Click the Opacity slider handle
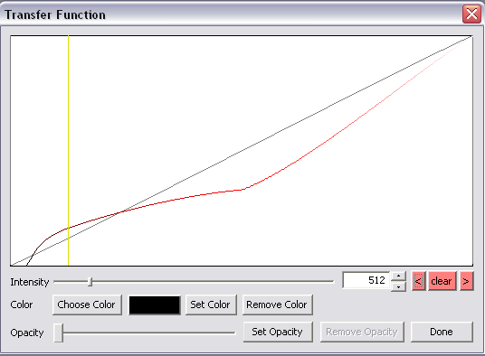The image size is (485, 356). coord(59,333)
